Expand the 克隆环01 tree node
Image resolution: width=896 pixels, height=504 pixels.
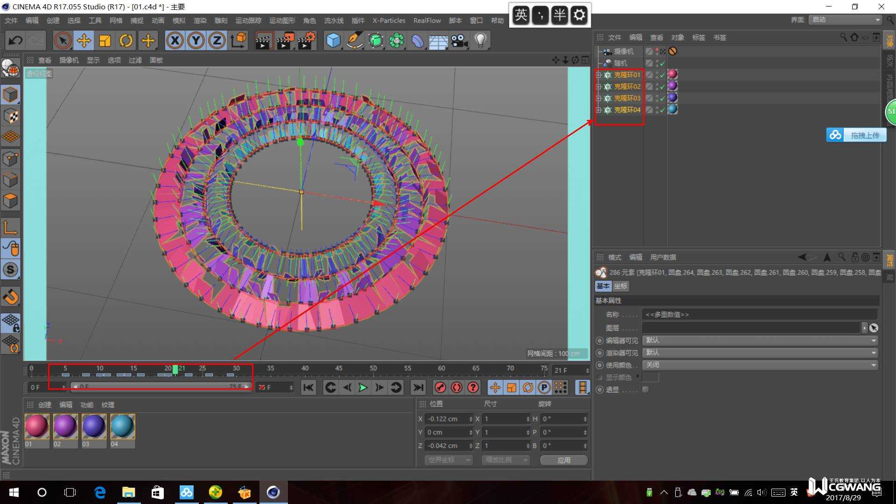click(599, 75)
